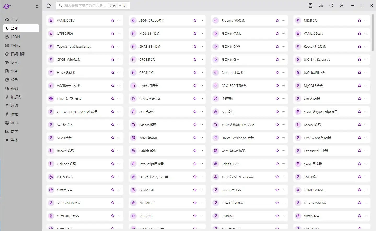Click the Hosts编辑器 wifi icon
Image resolution: width=376 pixels, height=231 pixels.
point(51,72)
